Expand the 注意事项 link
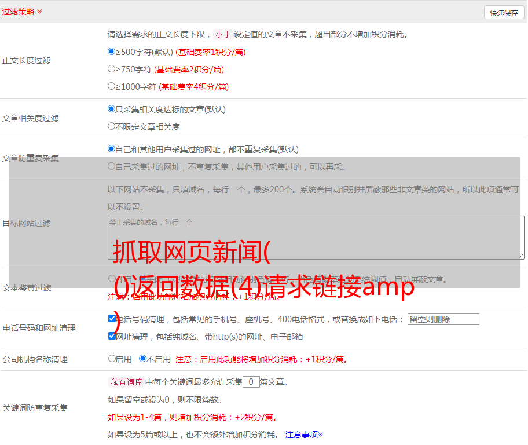Viewport: 528px width, 445px height. 304,435
